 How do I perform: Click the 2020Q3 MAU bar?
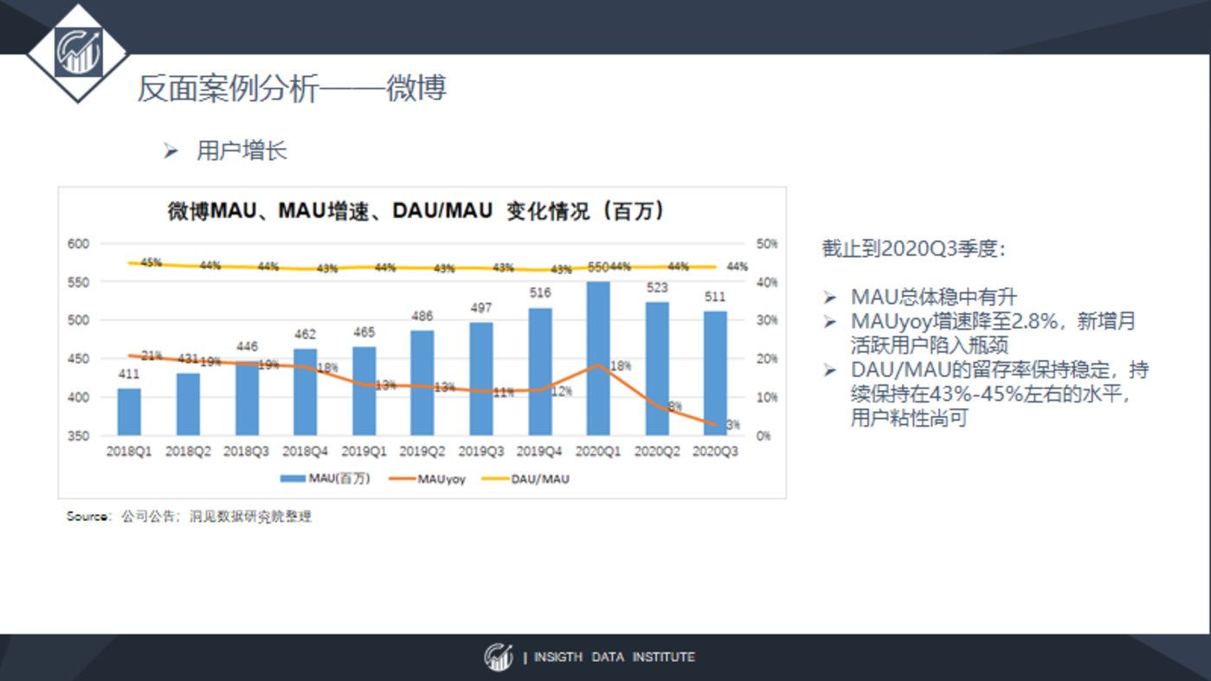tap(716, 373)
